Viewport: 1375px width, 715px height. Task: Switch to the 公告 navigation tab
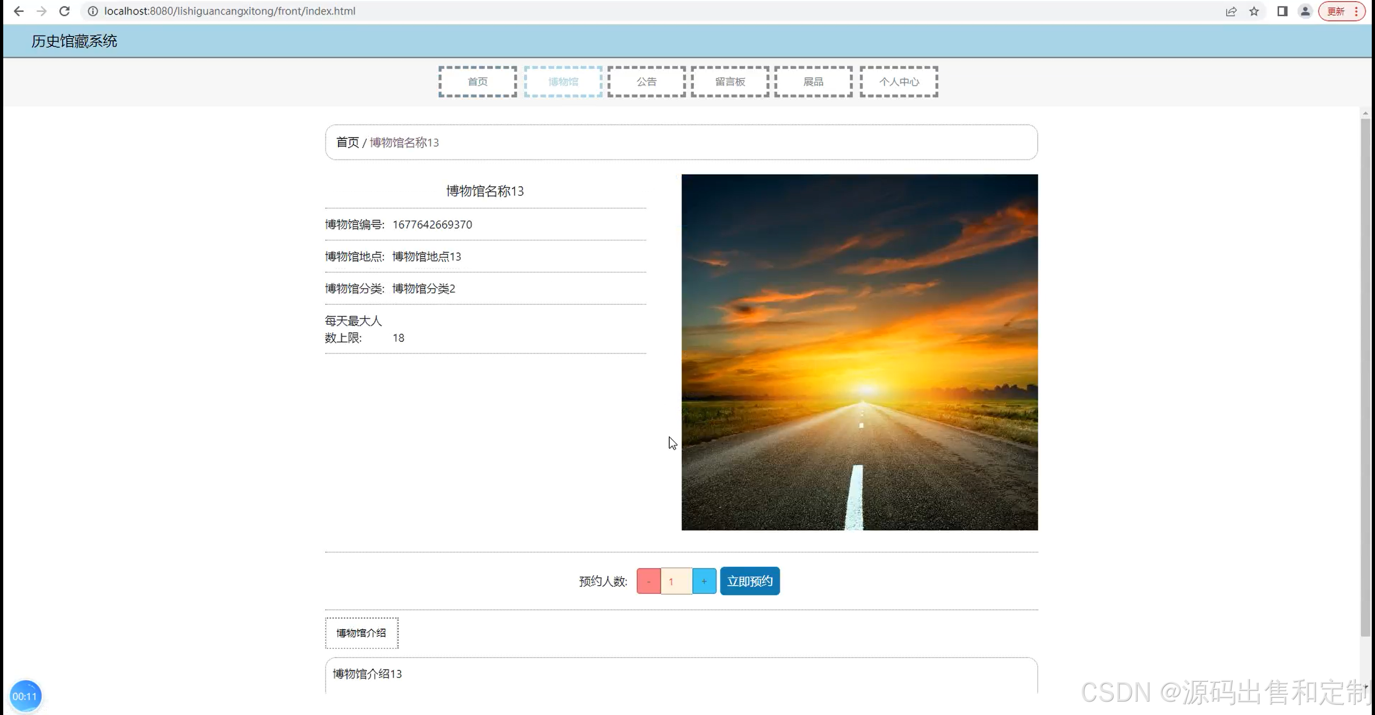coord(647,82)
